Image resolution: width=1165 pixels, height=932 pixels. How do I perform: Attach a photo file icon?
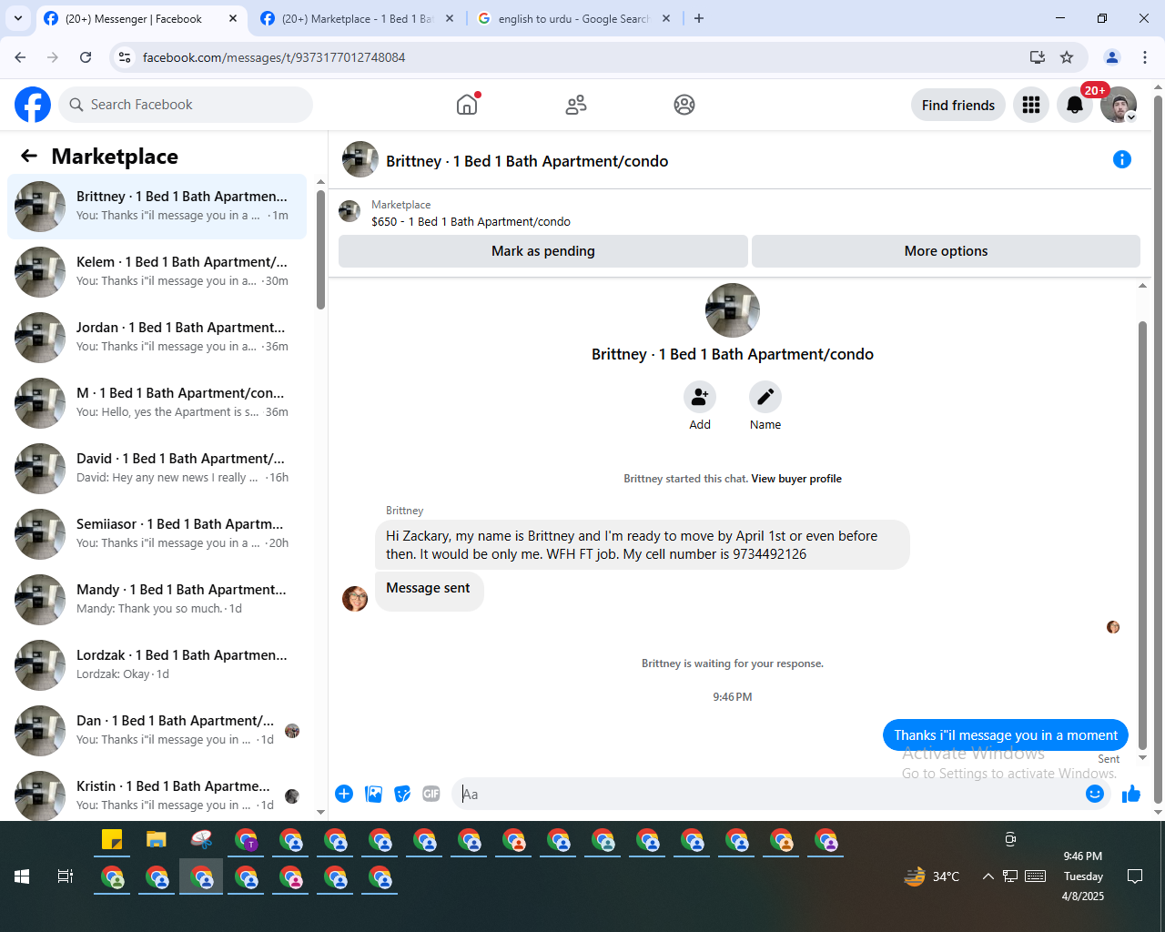coord(373,794)
